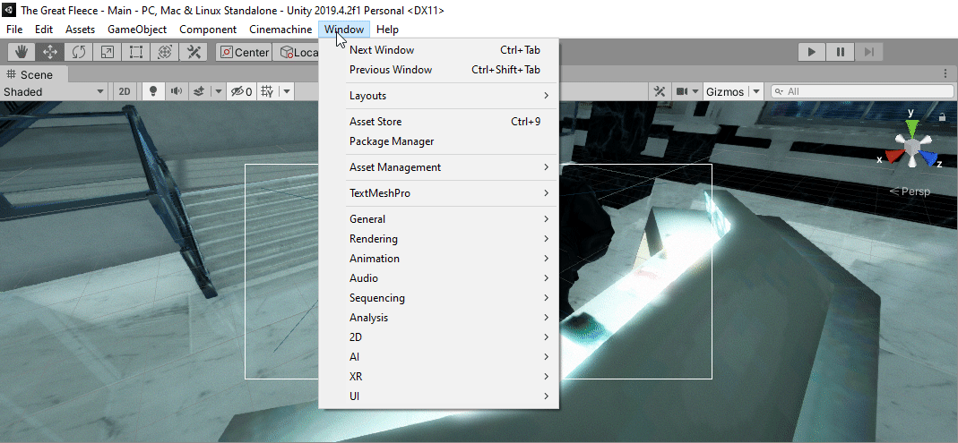
Task: Select the Move tool
Action: pyautogui.click(x=49, y=53)
